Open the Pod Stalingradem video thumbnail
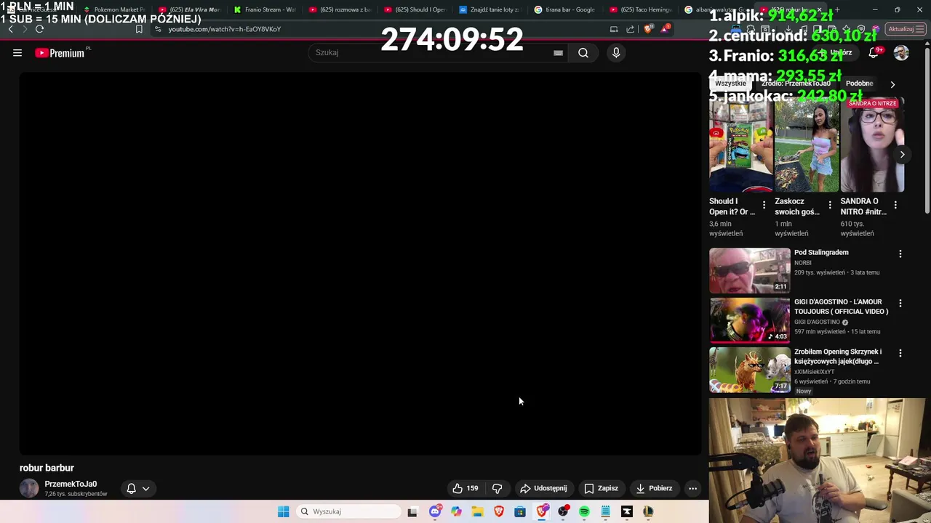Image resolution: width=931 pixels, height=523 pixels. pyautogui.click(x=750, y=270)
